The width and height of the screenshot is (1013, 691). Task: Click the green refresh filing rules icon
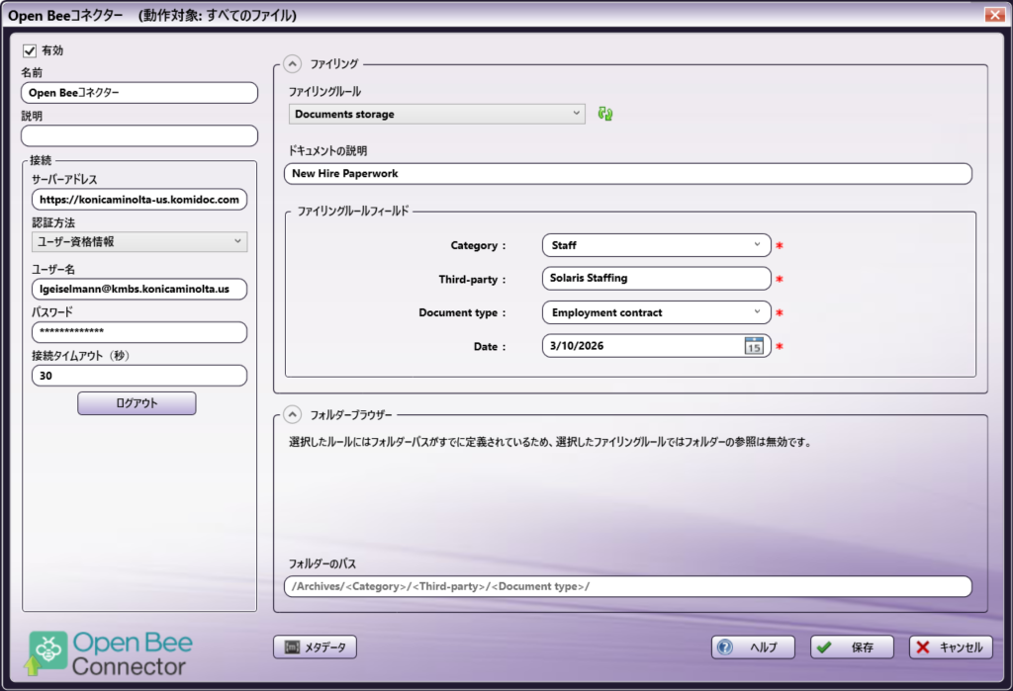coord(604,114)
